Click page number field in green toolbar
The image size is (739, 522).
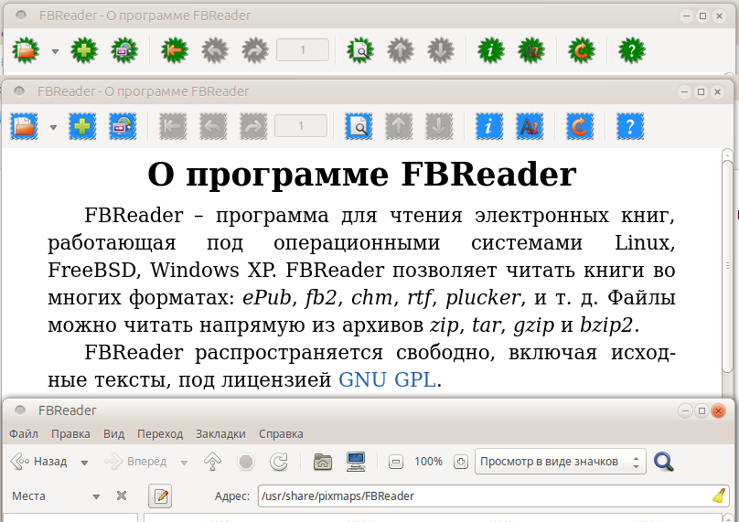[x=303, y=50]
